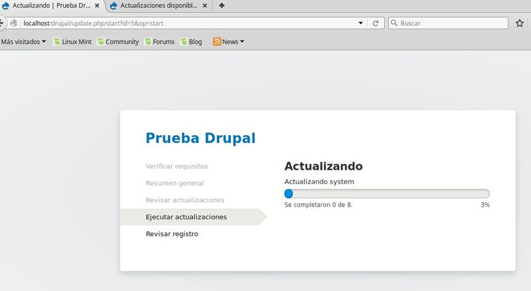Screen dimensions: 531x291
Task: Switch to the 'Actualizando | Prueba Dr...' tab
Action: click(x=52, y=6)
